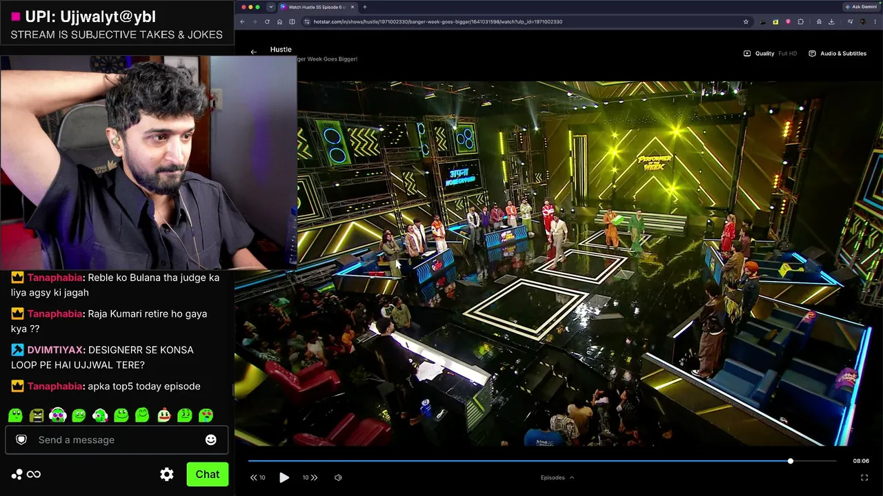This screenshot has height=496, width=883.
Task: Open the emoji picker in chat
Action: [x=211, y=440]
